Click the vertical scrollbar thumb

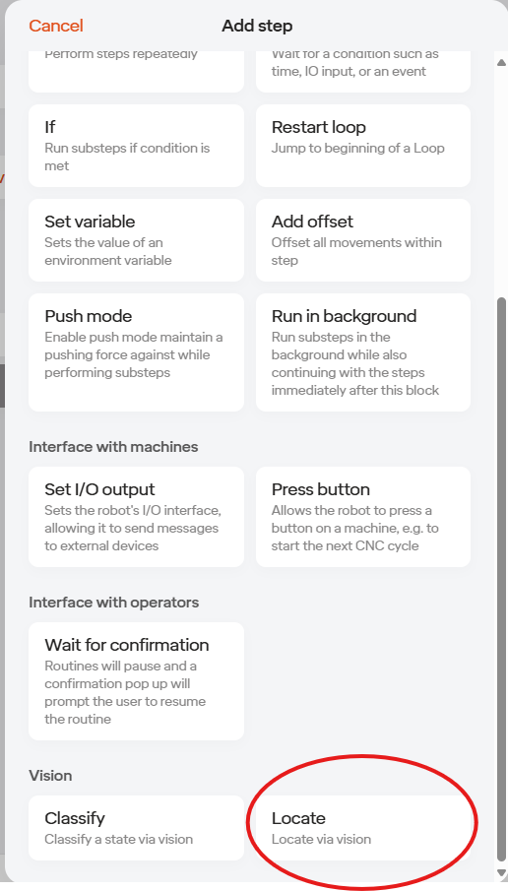pyautogui.click(x=501, y=579)
